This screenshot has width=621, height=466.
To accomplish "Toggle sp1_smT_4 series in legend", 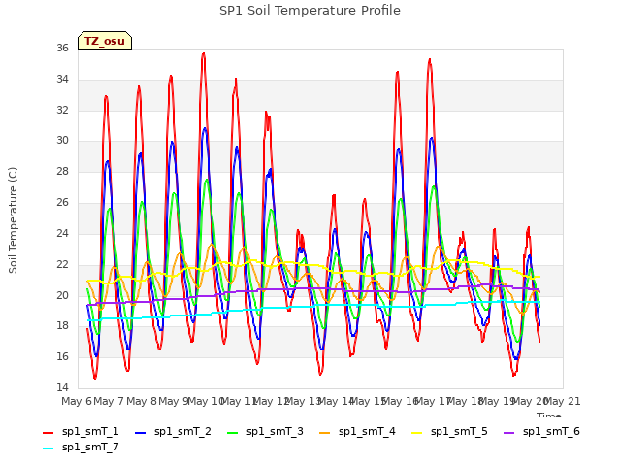I will [x=357, y=431].
